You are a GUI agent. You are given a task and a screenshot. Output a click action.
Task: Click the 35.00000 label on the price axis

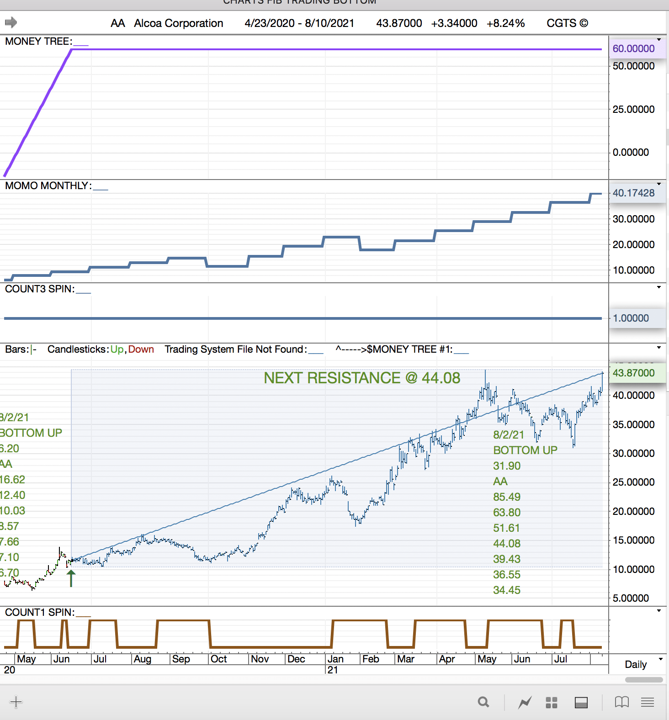click(633, 425)
